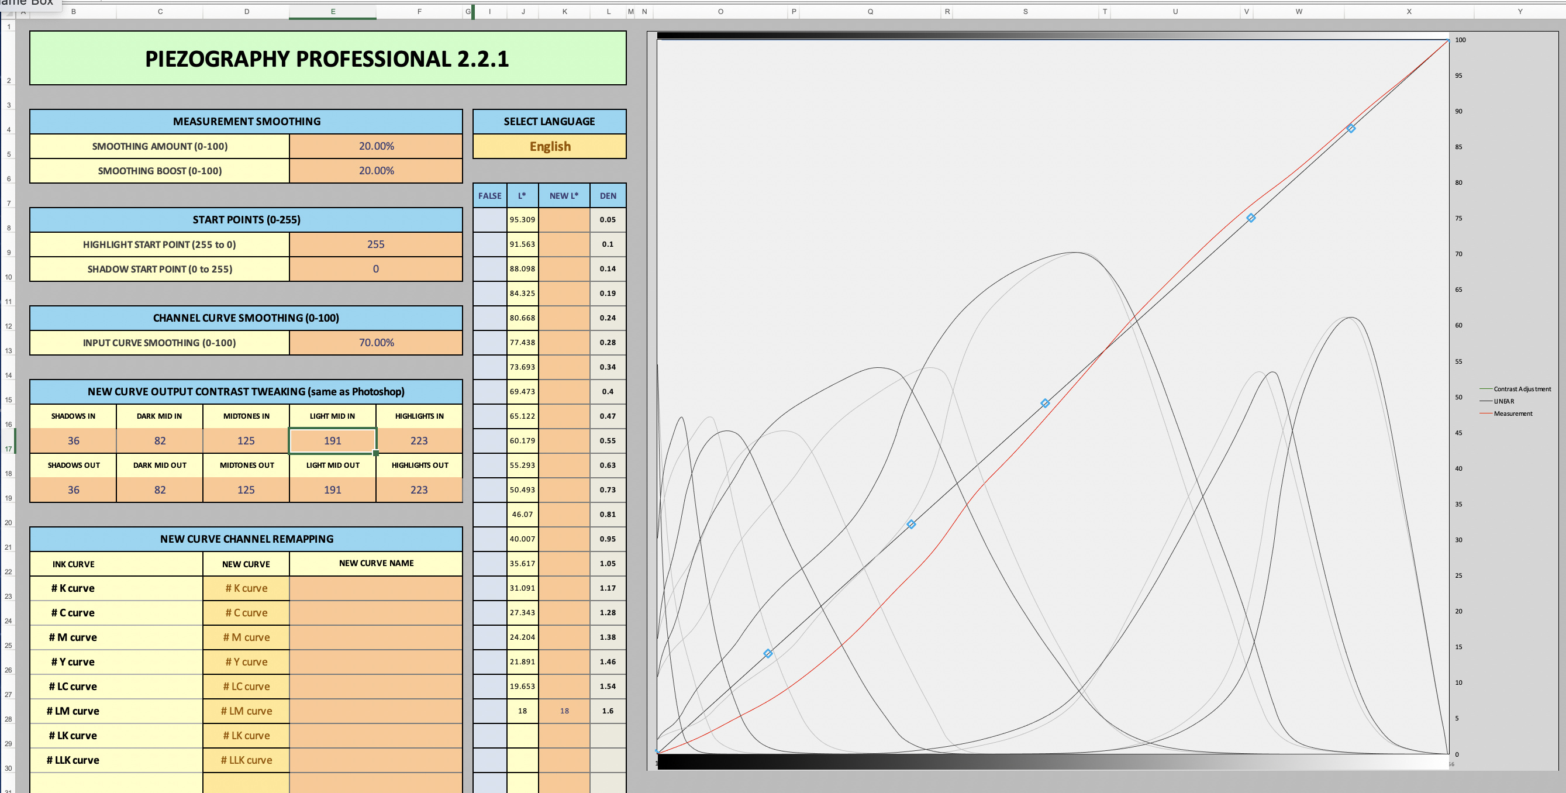Select the column E header
Image resolution: width=1566 pixels, height=793 pixels.
coord(333,12)
